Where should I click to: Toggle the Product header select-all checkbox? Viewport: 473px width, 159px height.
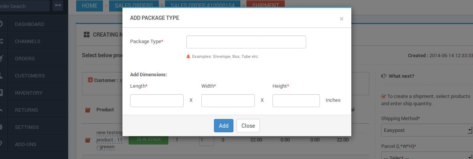point(88,110)
